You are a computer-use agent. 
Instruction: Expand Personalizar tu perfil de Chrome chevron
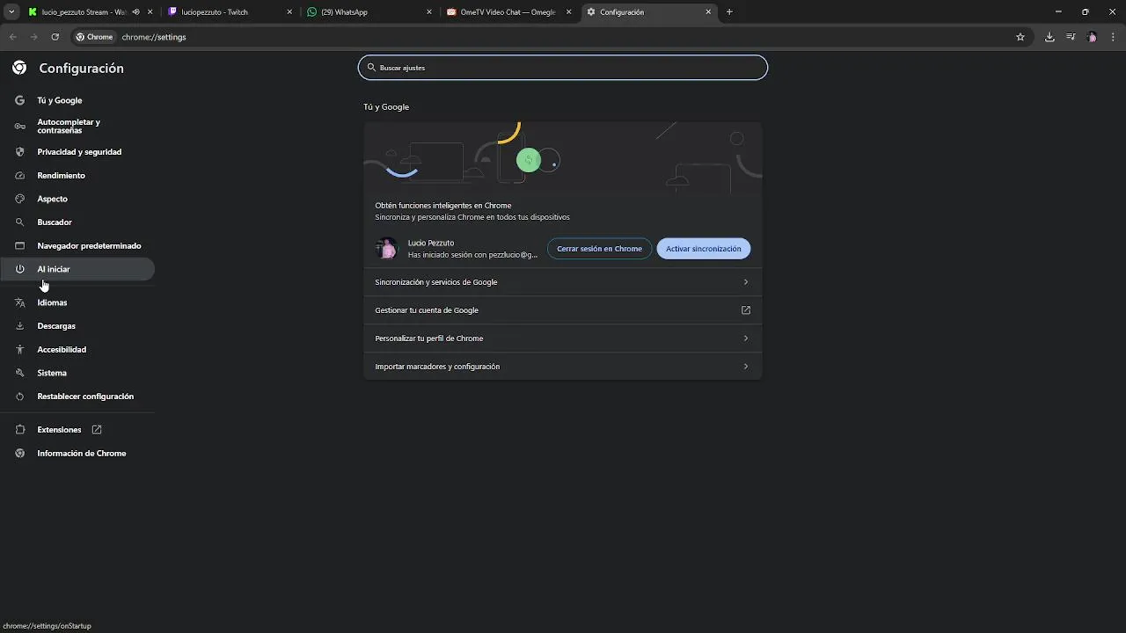pos(746,338)
